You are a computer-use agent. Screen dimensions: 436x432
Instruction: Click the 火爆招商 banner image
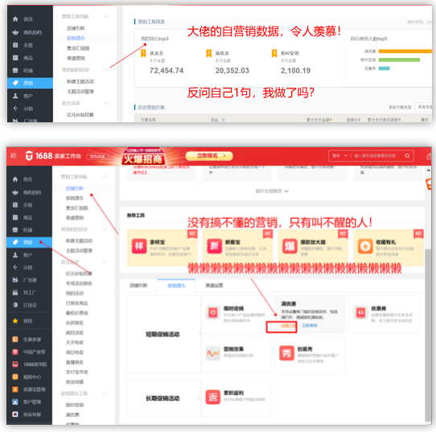pos(143,157)
